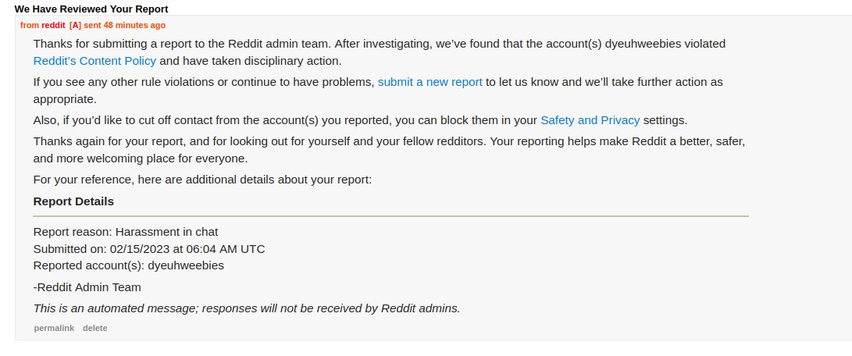Click the Submitted on date line

(148, 249)
